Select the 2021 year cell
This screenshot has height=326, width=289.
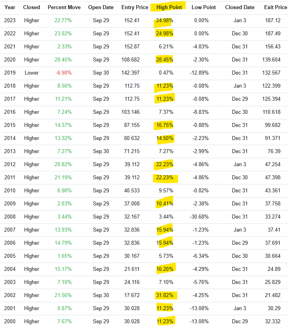point(10,46)
